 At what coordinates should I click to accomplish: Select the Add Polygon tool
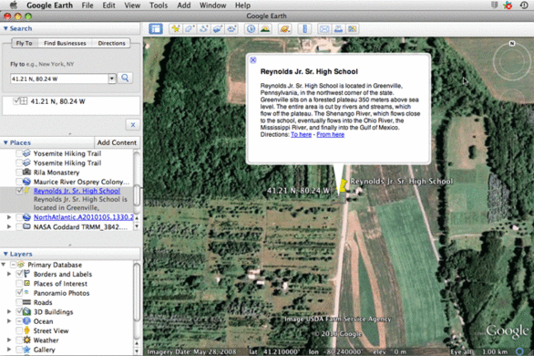pyautogui.click(x=190, y=29)
